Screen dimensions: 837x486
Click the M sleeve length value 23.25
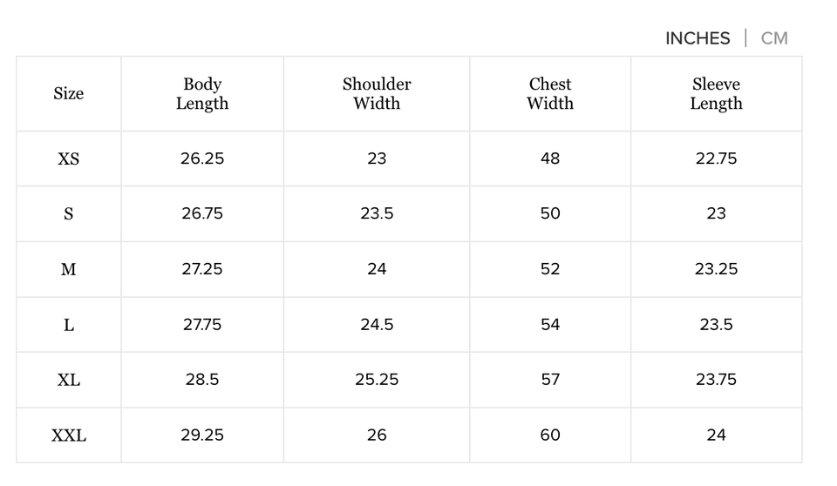[x=716, y=269]
